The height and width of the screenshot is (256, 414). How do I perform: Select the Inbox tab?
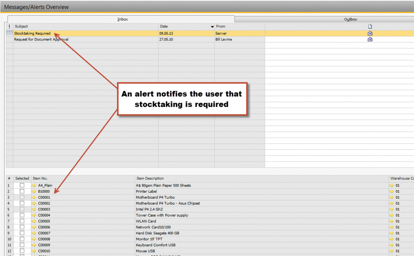point(123,19)
